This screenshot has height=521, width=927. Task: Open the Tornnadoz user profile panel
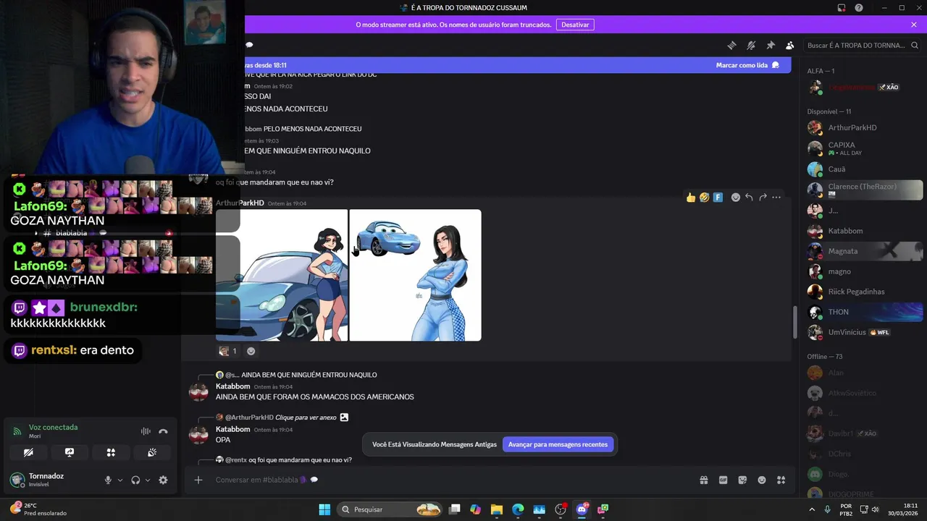point(48,480)
